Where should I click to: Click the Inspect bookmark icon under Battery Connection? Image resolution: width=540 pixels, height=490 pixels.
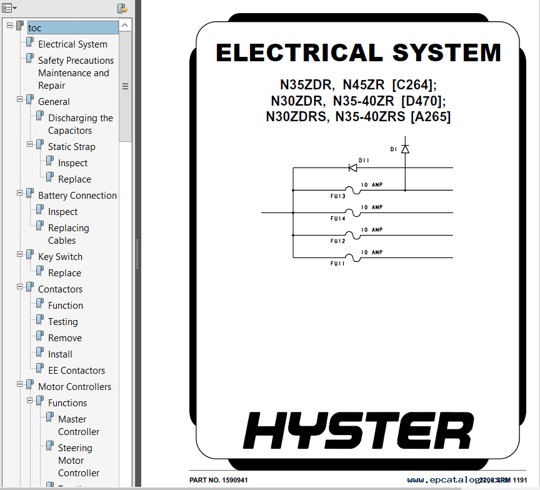[40, 210]
